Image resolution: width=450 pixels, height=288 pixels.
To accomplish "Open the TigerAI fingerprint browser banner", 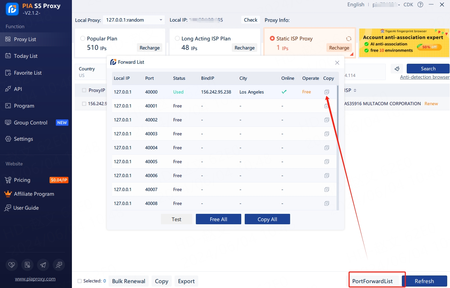I will coord(404,43).
